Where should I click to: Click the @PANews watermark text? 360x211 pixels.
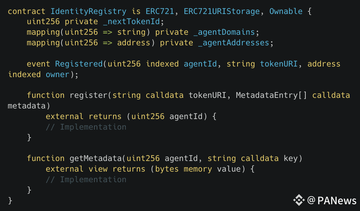coord(332,200)
